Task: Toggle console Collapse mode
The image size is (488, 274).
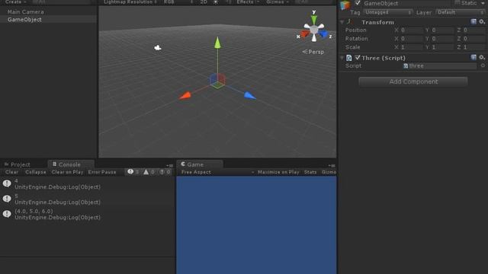Action: (x=36, y=172)
